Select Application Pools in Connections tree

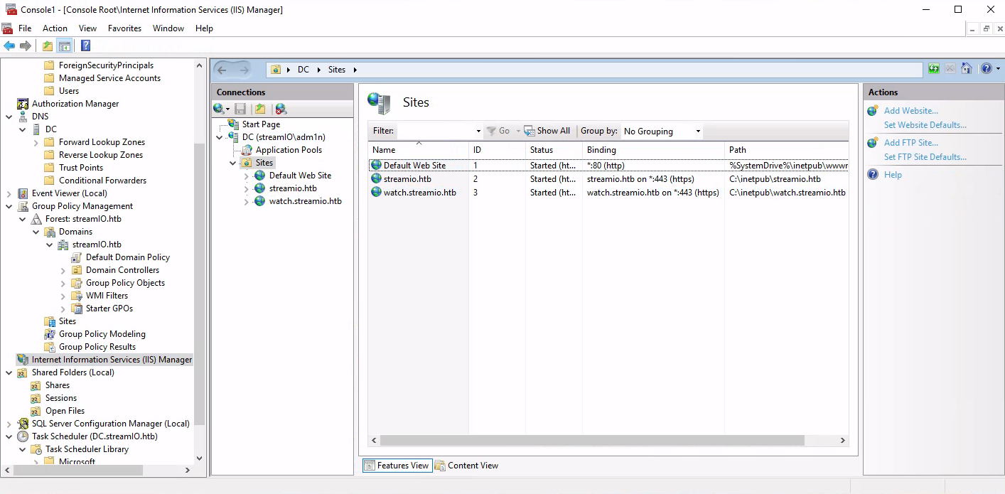(x=289, y=150)
